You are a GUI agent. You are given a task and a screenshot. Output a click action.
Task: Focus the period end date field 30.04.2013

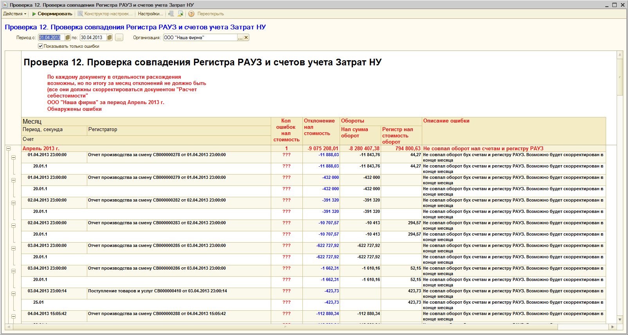93,38
